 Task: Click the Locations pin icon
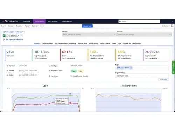pyautogui.click(x=49, y=76)
